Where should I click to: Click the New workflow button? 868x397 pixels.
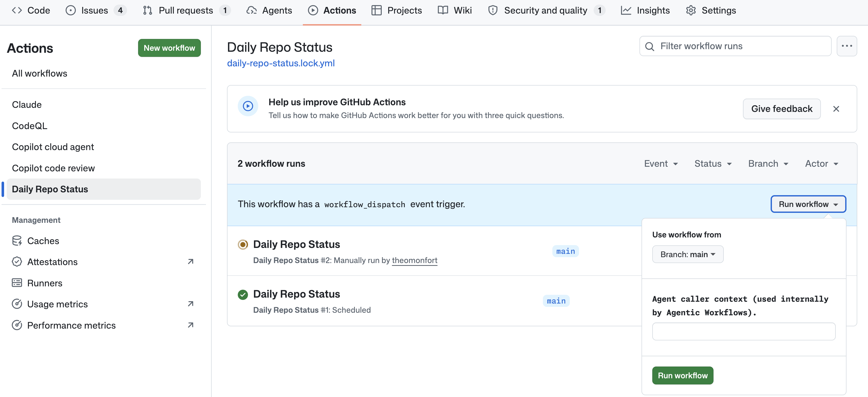pyautogui.click(x=169, y=48)
